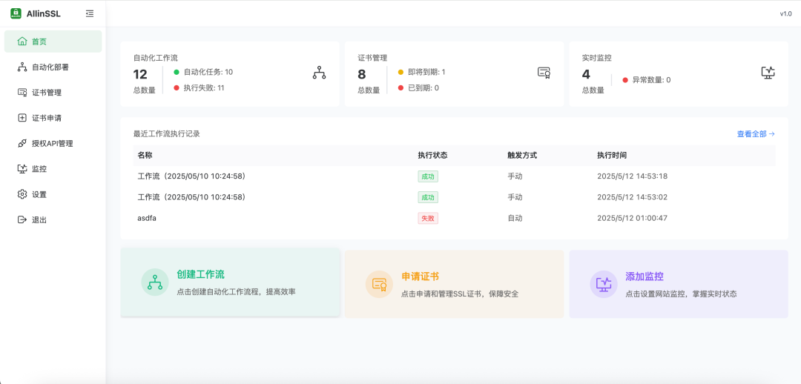The width and height of the screenshot is (801, 384).
Task: Click the v1.0 version label
Action: 785,14
